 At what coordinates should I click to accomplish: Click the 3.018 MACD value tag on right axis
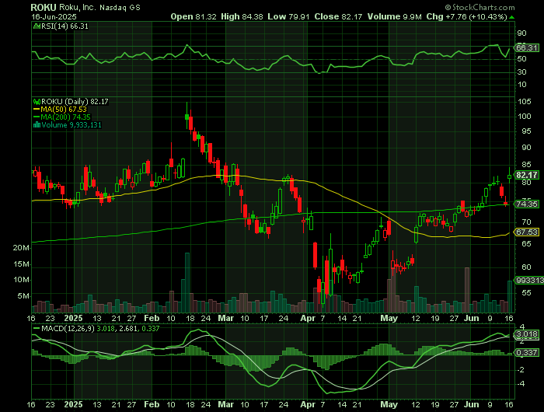[527, 334]
